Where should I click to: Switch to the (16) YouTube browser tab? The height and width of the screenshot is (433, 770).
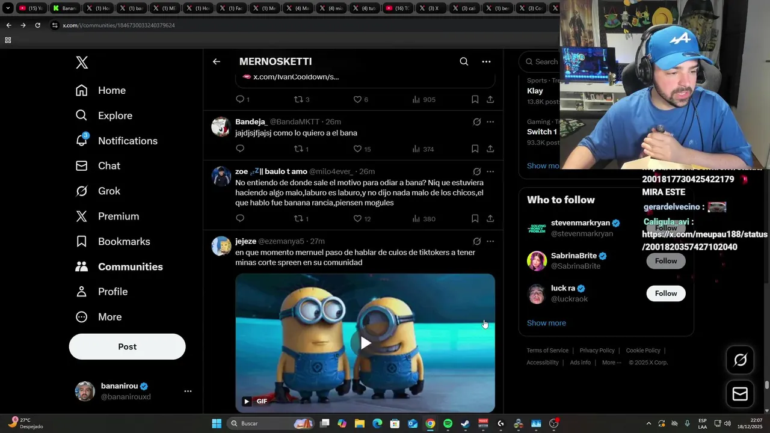pos(398,8)
